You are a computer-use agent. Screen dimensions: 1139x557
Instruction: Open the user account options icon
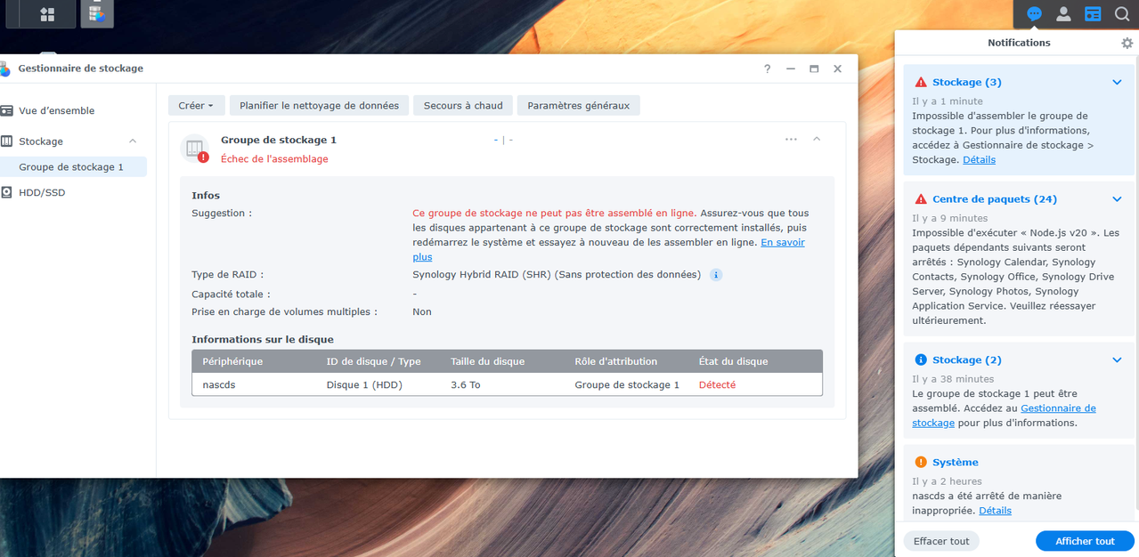click(1063, 14)
